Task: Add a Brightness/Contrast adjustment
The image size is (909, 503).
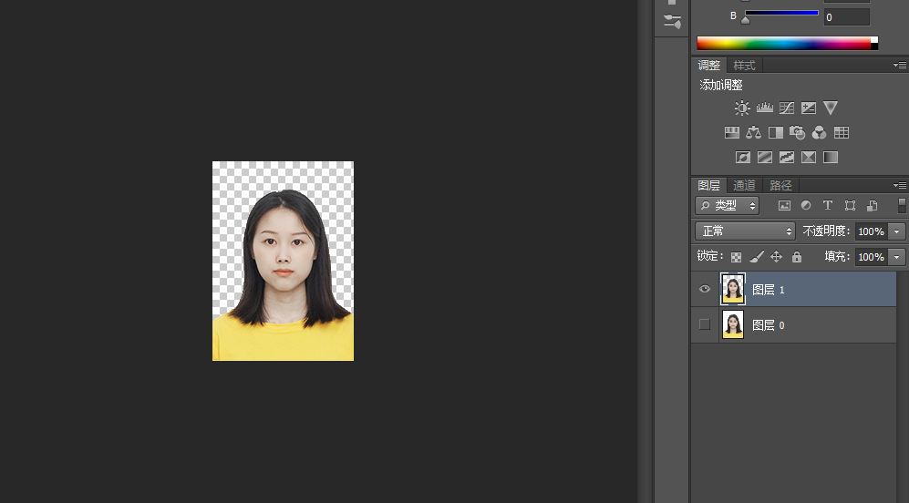Action: pos(742,108)
